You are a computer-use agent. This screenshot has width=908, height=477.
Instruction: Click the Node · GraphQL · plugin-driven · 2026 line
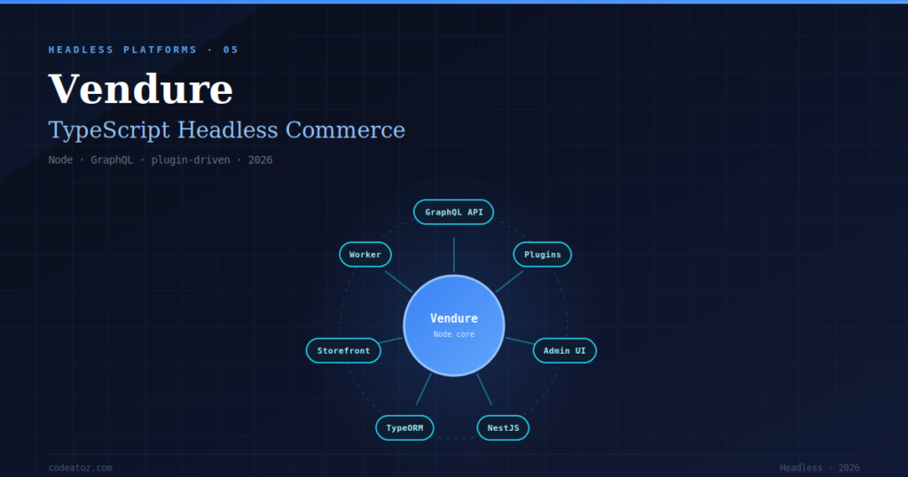[160, 160]
